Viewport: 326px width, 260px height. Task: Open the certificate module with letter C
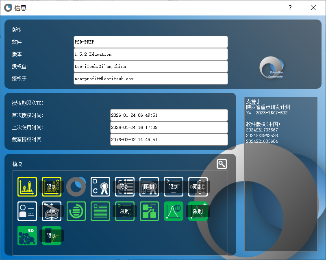tap(100, 187)
